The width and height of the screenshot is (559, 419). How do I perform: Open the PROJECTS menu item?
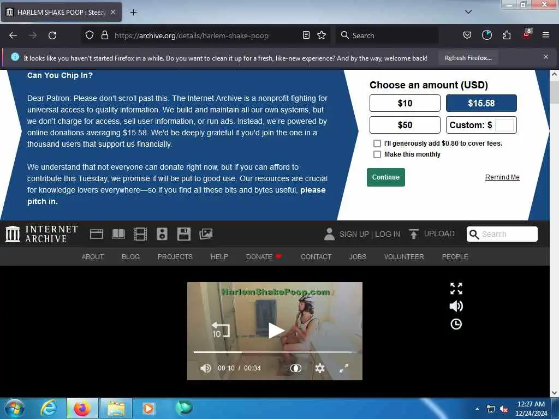click(x=175, y=256)
